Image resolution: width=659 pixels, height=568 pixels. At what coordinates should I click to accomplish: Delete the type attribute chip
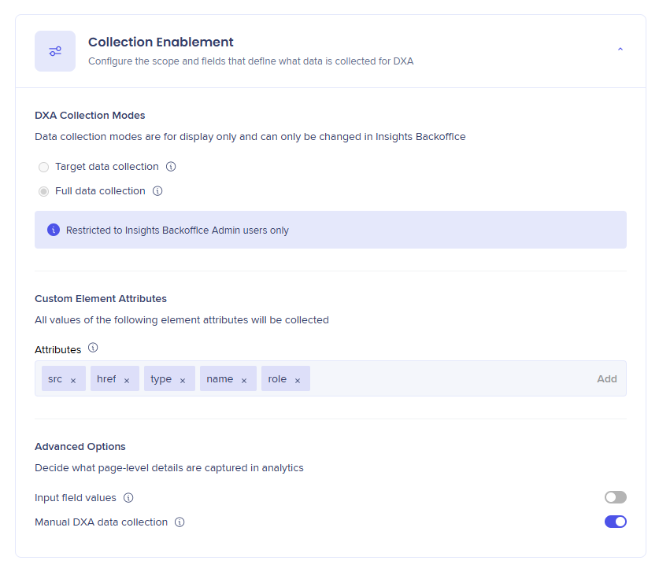tap(183, 380)
